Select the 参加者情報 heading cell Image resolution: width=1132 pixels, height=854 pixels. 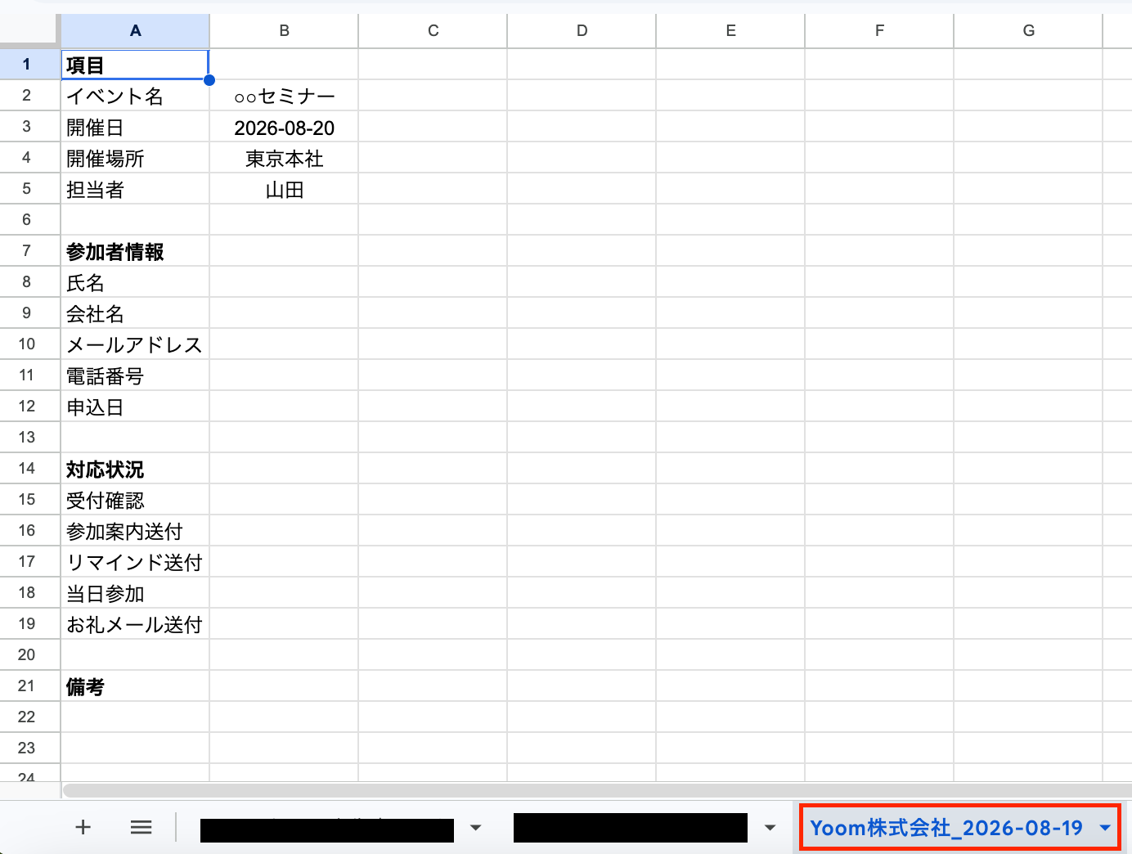point(135,251)
